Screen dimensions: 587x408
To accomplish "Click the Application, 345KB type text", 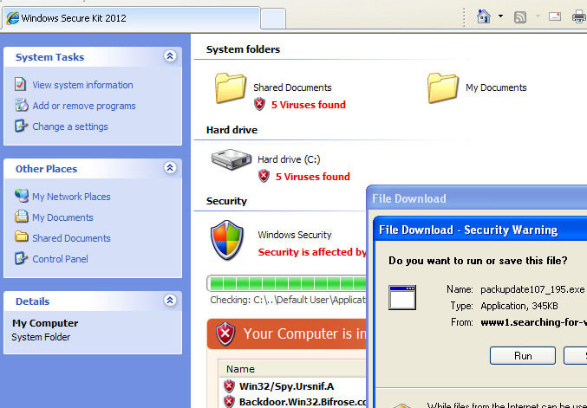I will [x=519, y=306].
